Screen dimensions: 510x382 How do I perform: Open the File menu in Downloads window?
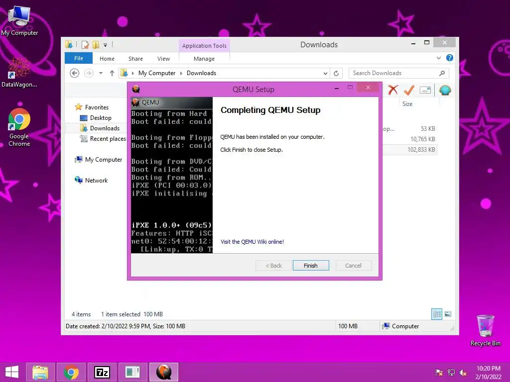click(78, 58)
